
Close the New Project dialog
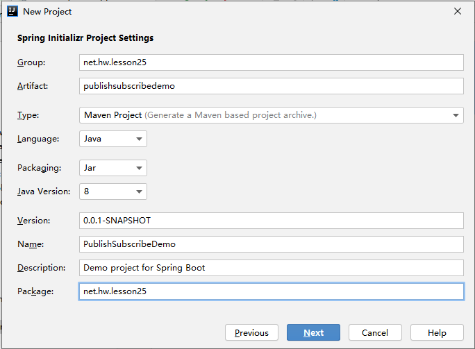[458, 11]
